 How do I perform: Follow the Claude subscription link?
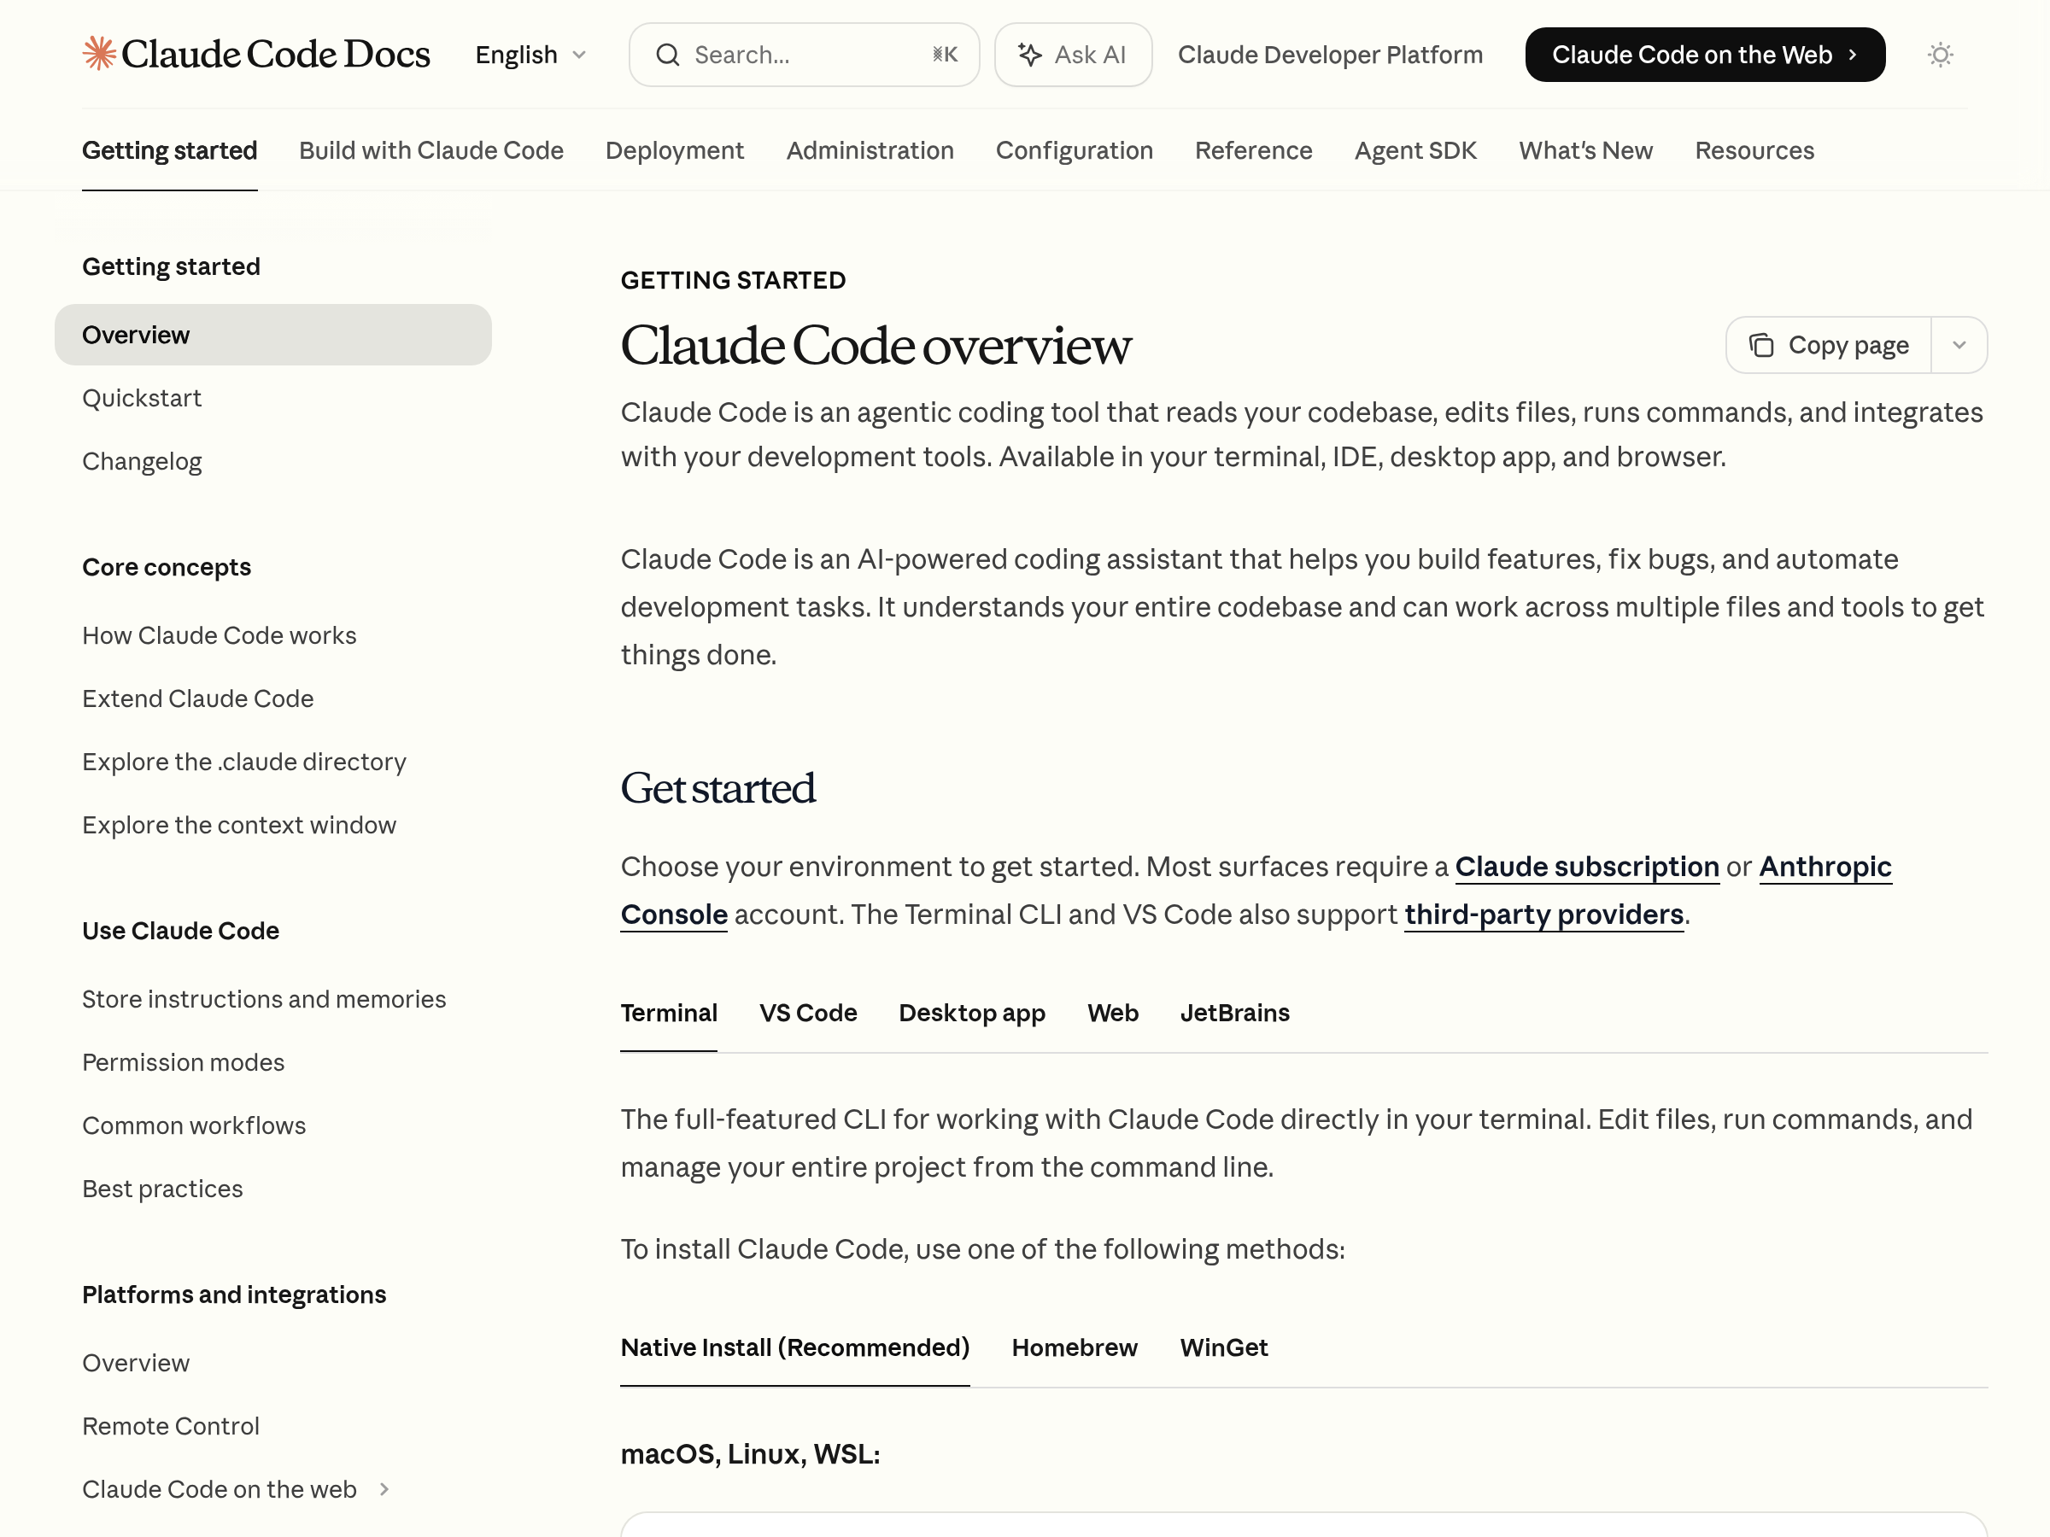[1587, 866]
